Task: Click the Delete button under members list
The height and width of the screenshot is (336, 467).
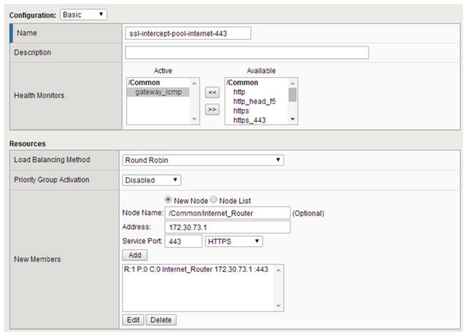Action: point(161,320)
